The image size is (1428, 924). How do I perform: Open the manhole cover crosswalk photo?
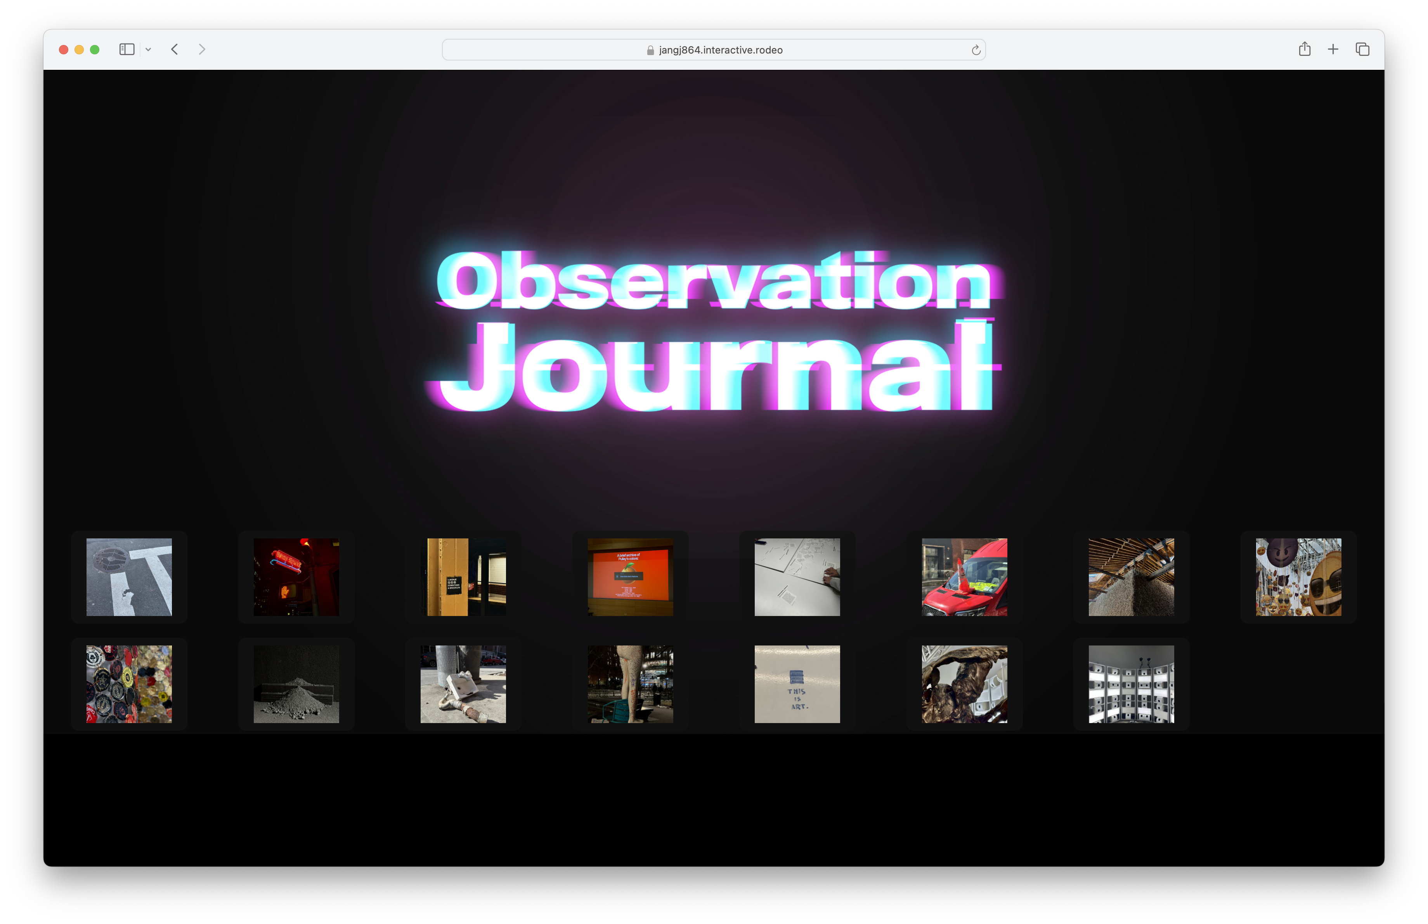pos(129,577)
